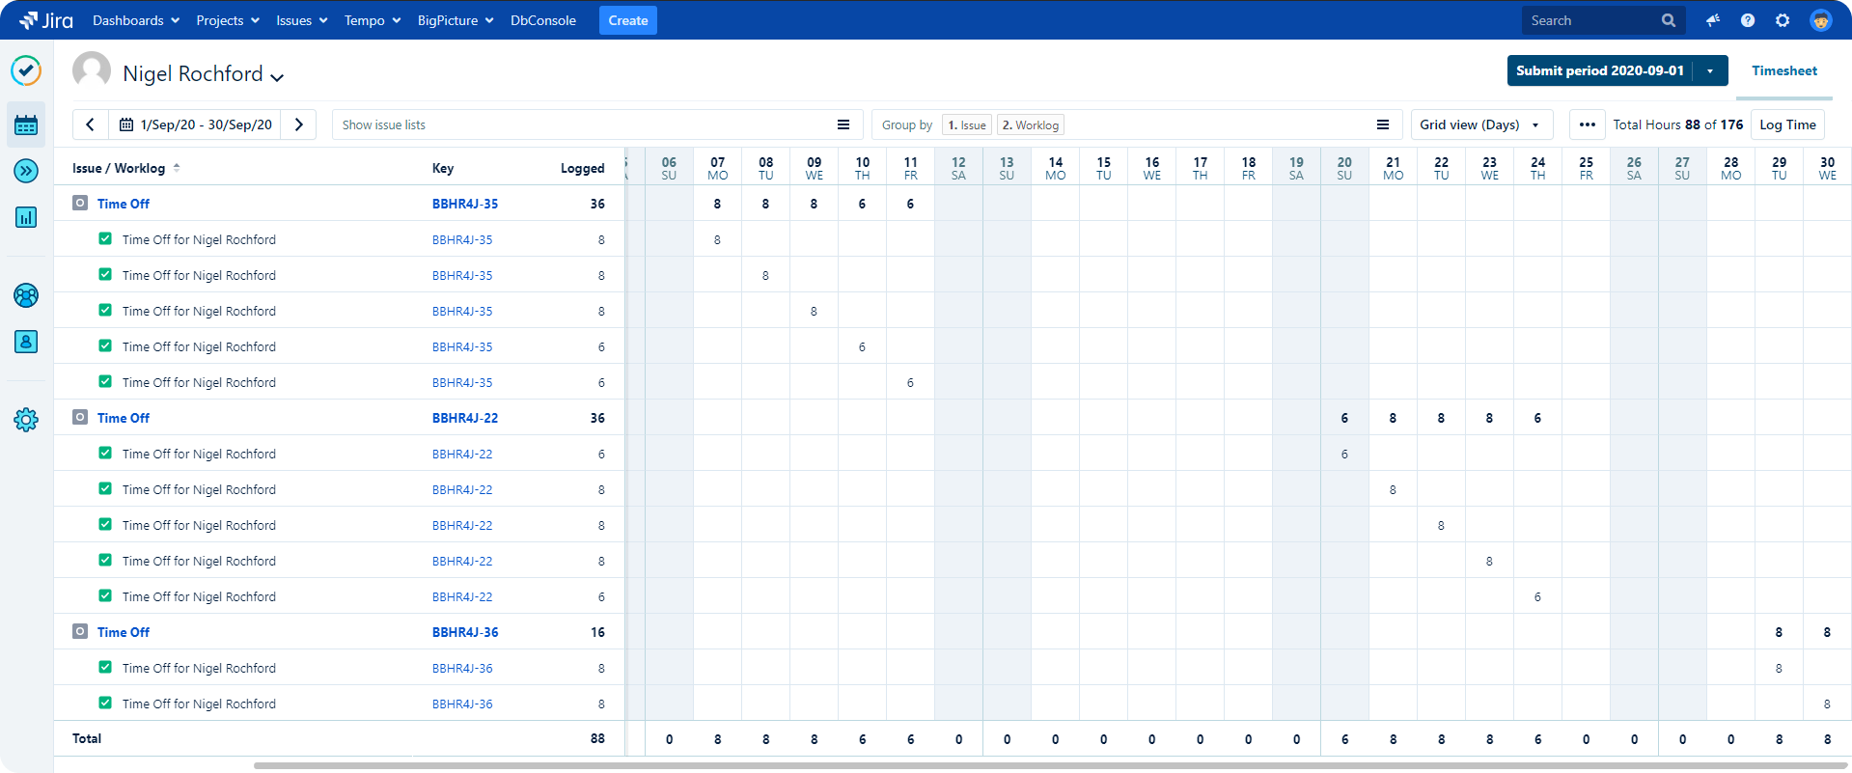Toggle checkbox of last BBHR4J-36 worklog
This screenshot has height=773, width=1852.
105,703
